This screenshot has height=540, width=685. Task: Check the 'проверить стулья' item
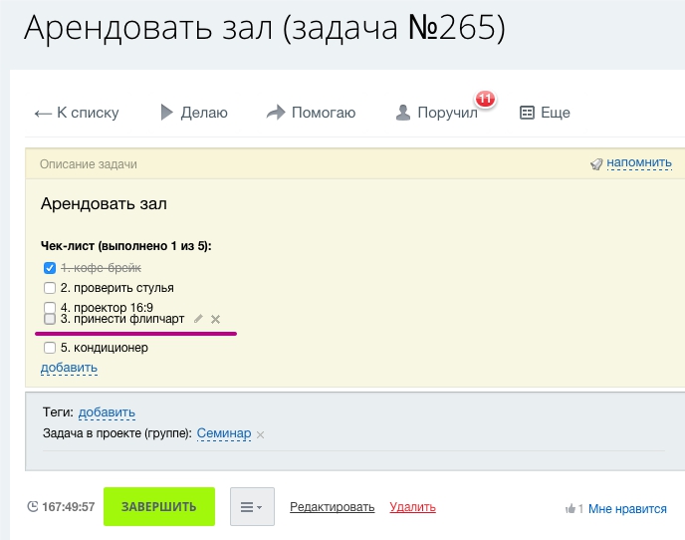[x=50, y=288]
